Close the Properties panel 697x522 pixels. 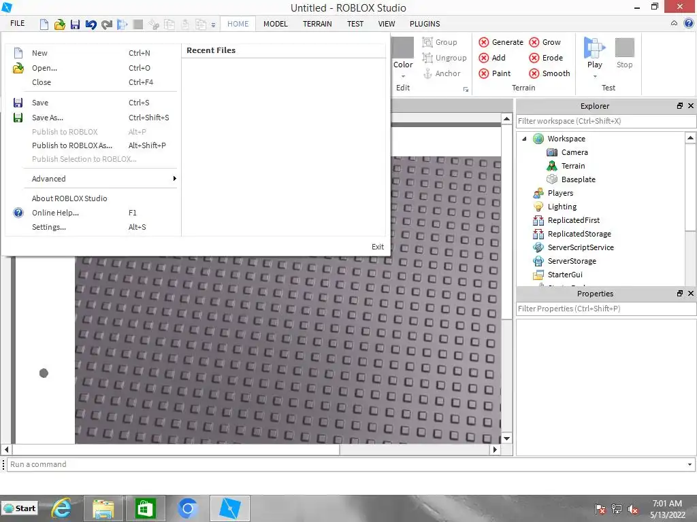pyautogui.click(x=691, y=294)
